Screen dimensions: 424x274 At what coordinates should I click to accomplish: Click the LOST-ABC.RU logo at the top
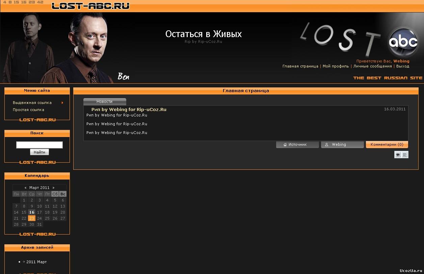coord(90,6)
